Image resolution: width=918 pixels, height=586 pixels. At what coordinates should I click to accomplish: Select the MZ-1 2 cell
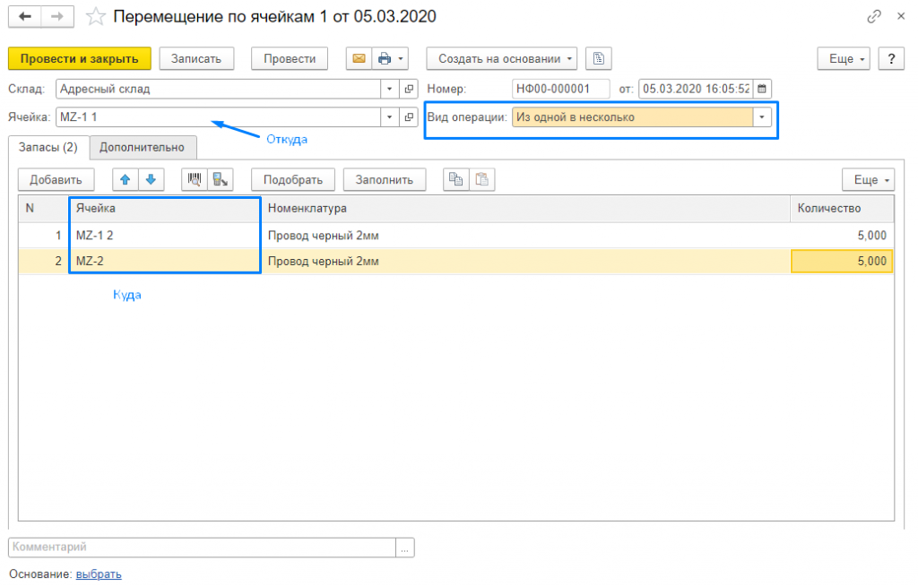pyautogui.click(x=165, y=236)
